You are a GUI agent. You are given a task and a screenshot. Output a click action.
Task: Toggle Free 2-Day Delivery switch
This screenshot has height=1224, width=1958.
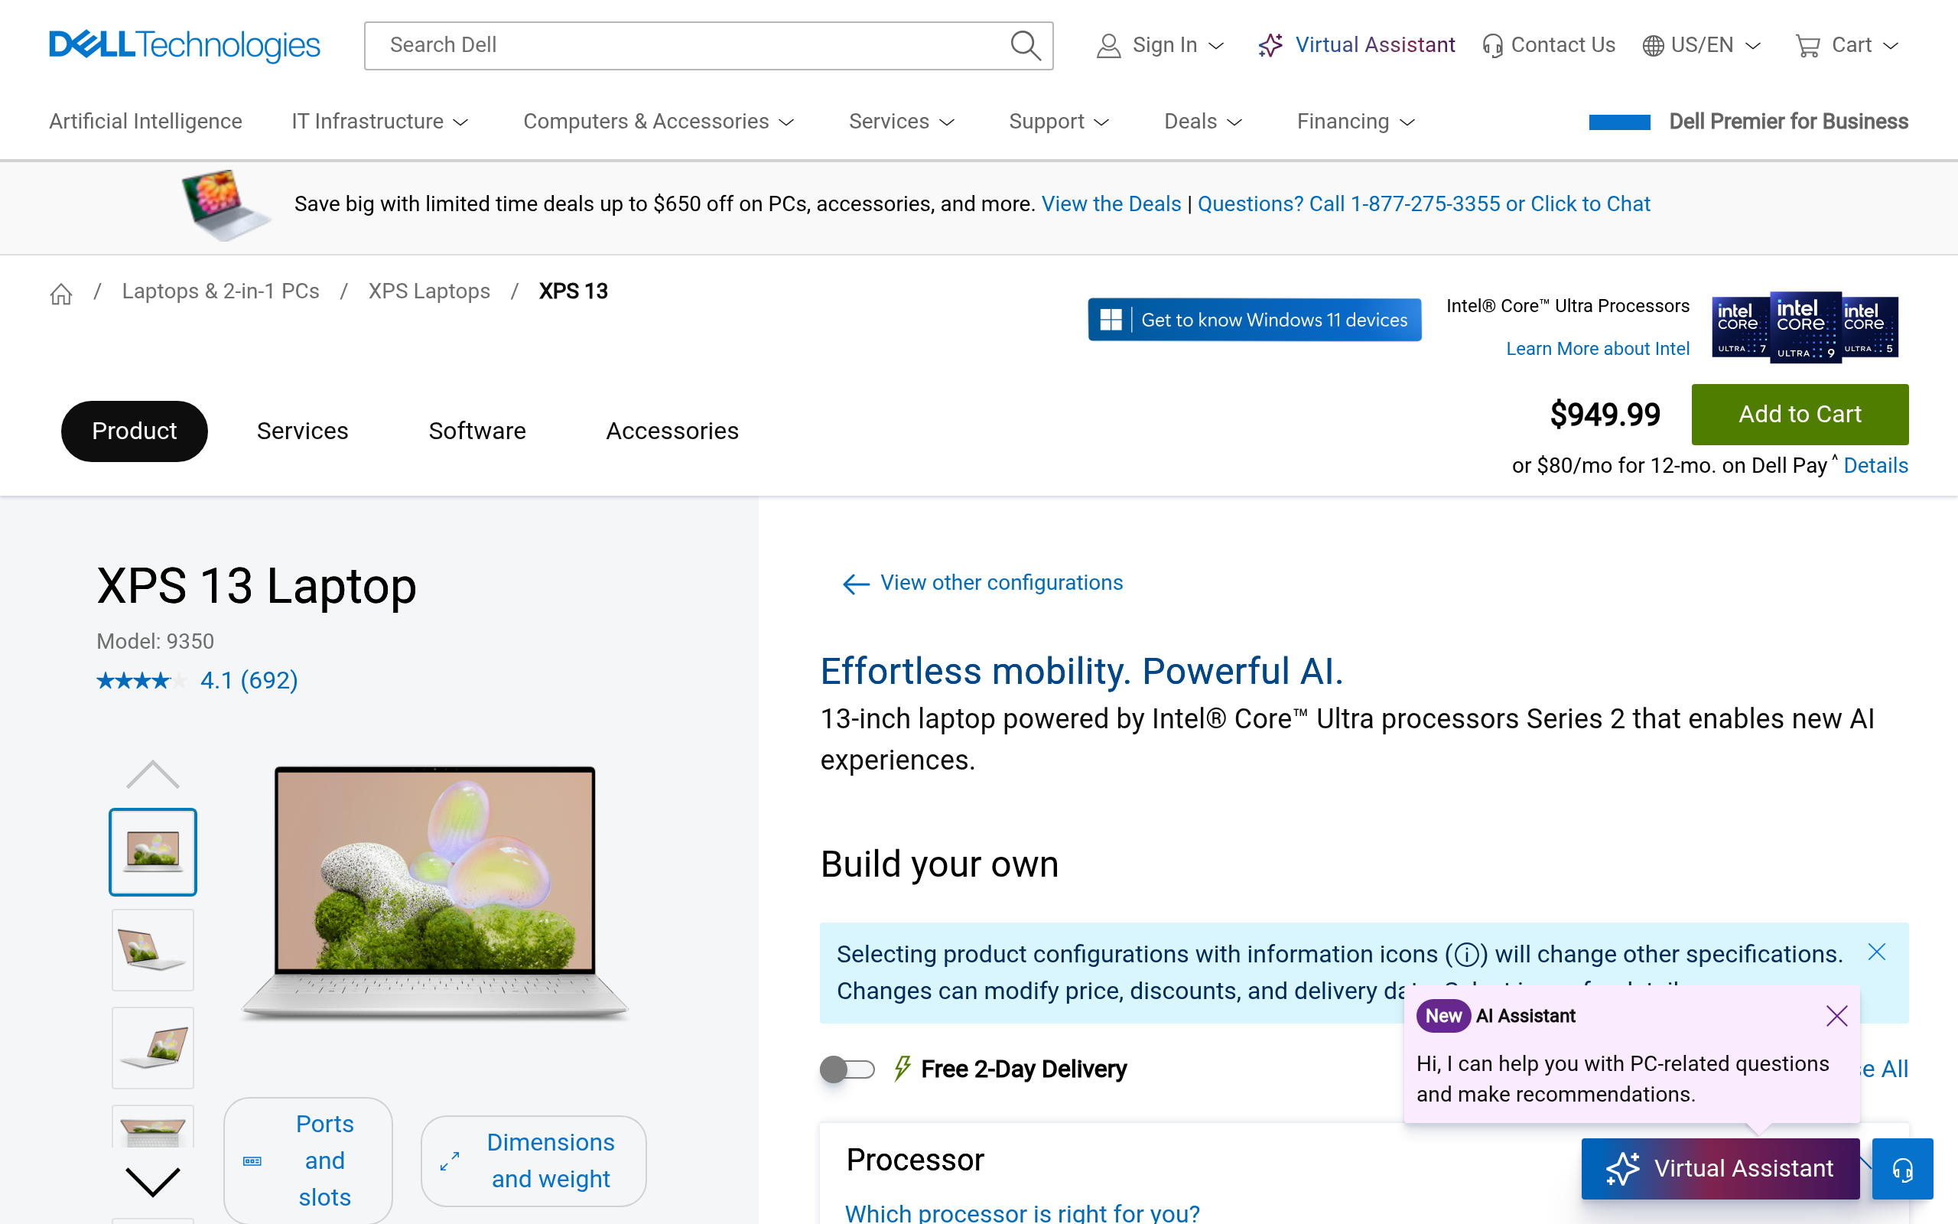click(x=847, y=1069)
